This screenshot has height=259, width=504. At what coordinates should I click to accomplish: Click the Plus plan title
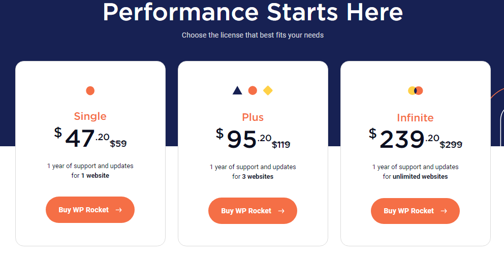(x=253, y=117)
